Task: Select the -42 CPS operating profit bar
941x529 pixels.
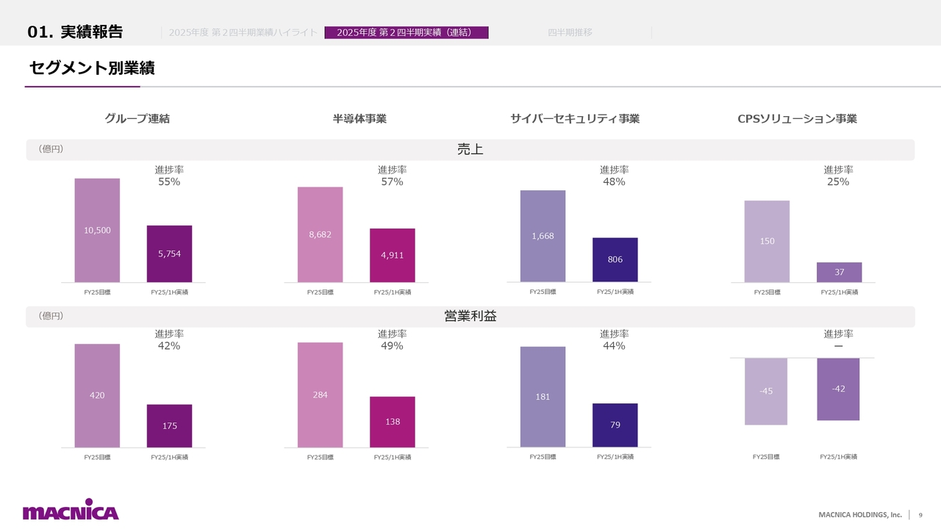Action: click(838, 389)
